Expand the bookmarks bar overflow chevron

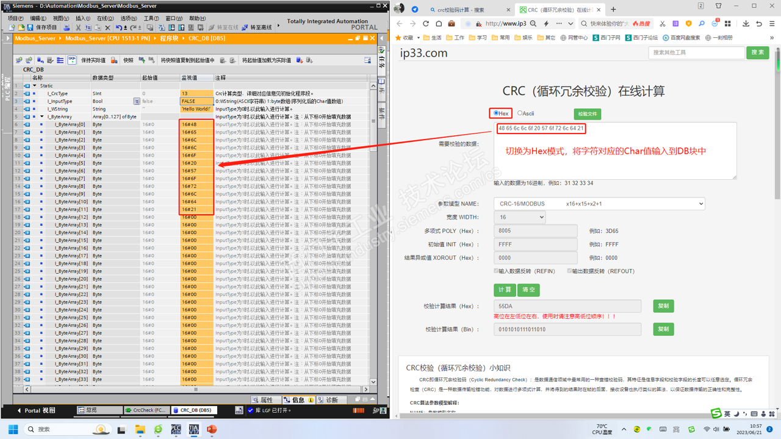click(x=772, y=38)
